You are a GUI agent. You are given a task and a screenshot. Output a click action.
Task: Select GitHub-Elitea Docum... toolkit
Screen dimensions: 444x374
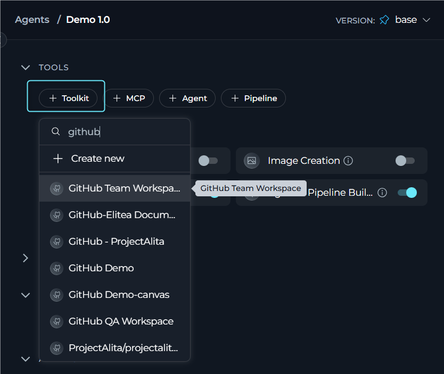click(x=114, y=215)
